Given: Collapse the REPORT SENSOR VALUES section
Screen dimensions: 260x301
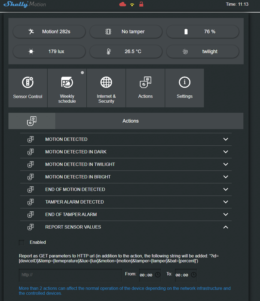Looking at the screenshot, I should 225,227.
